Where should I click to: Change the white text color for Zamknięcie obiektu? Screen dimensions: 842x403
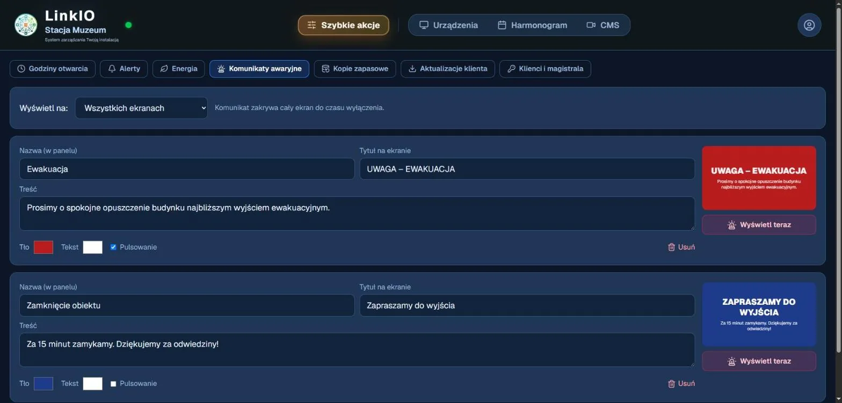92,384
